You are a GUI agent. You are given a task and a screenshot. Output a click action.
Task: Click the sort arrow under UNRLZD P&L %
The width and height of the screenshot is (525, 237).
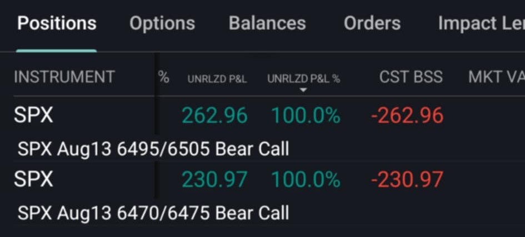(x=303, y=90)
